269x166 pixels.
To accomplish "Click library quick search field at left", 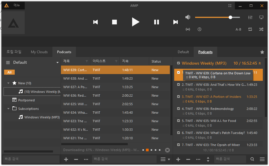I will (31, 159).
